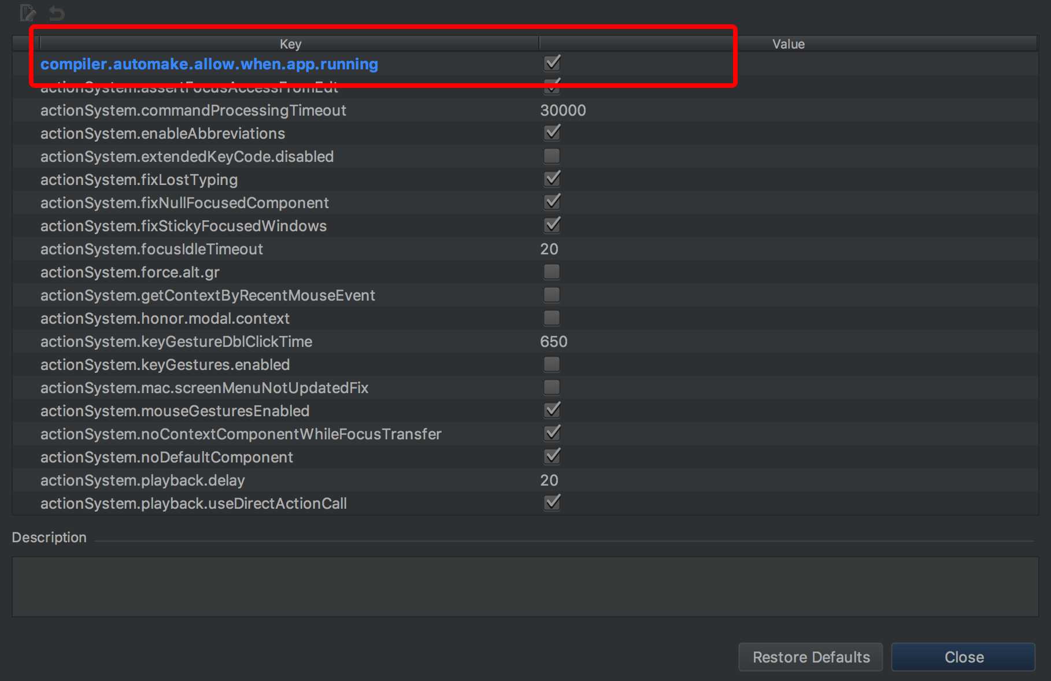Click the Description text area

tap(525, 587)
